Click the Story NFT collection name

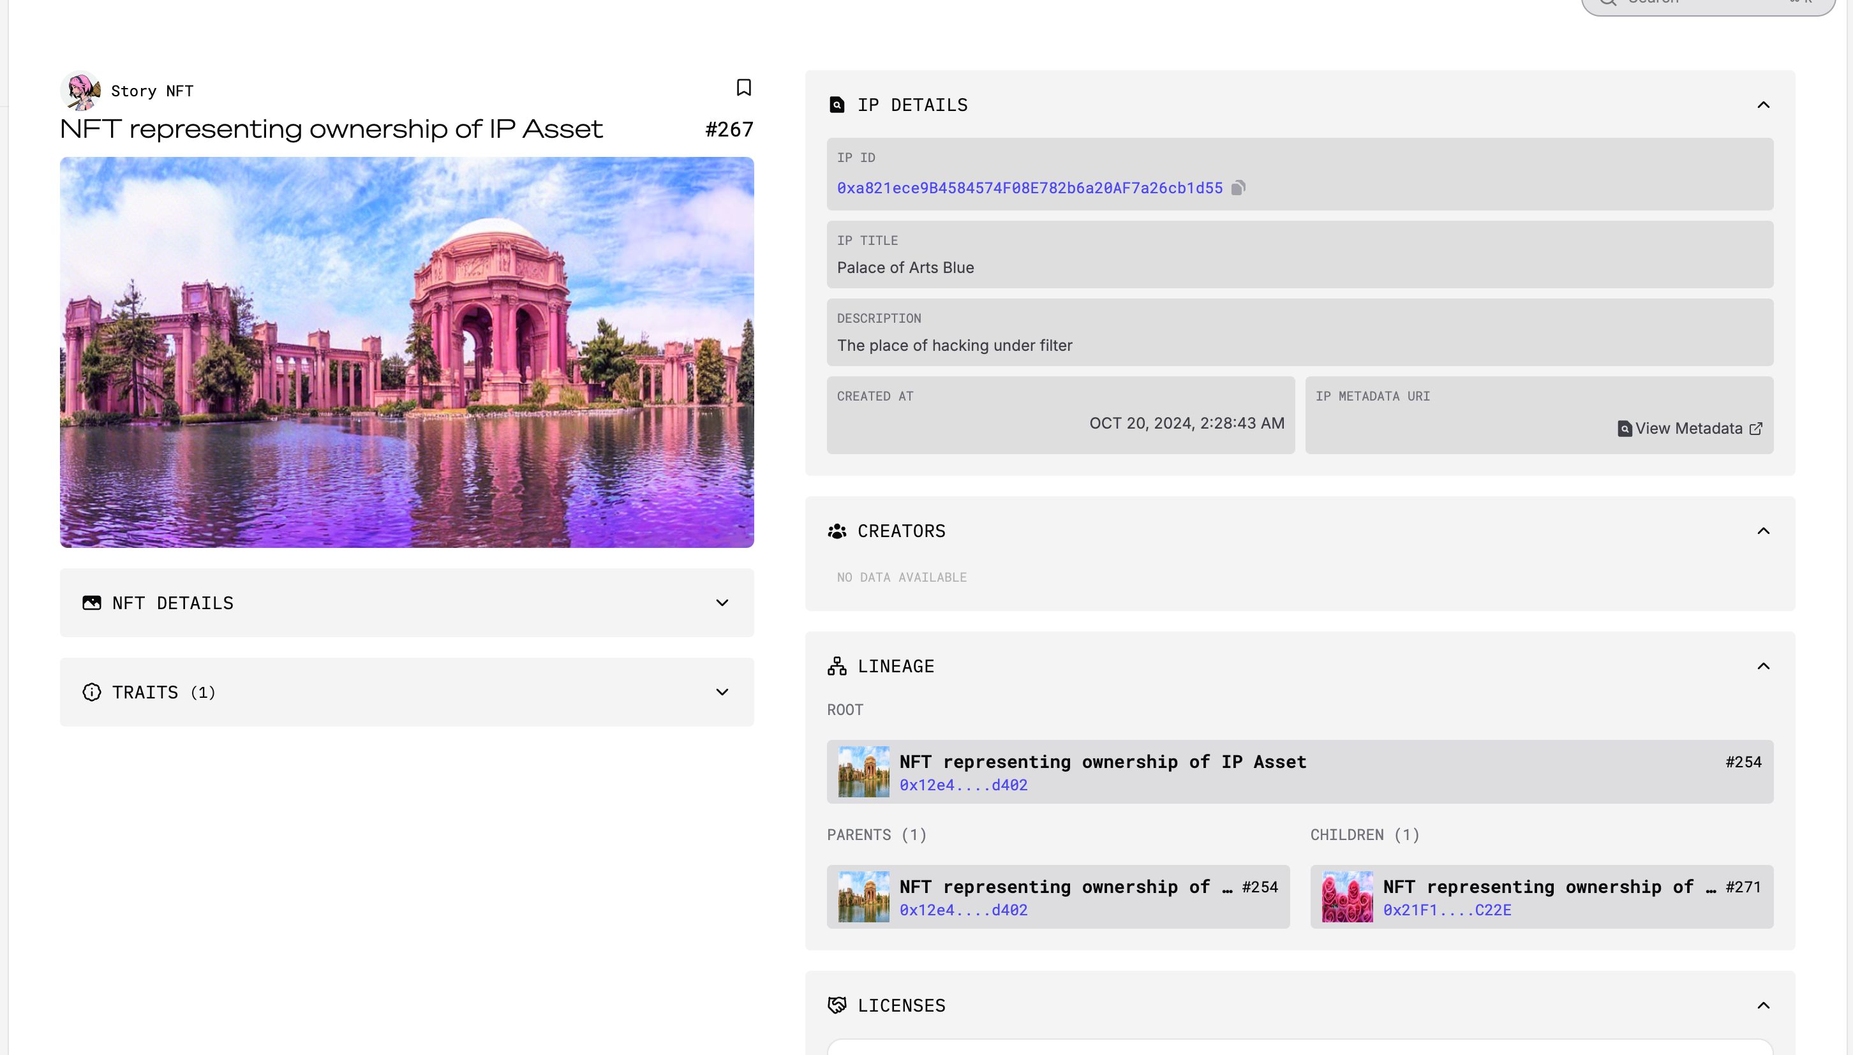pyautogui.click(x=152, y=91)
